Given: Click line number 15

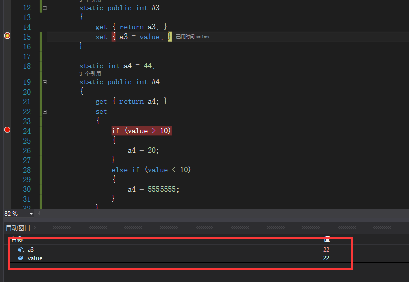Looking at the screenshot, I should click(27, 37).
